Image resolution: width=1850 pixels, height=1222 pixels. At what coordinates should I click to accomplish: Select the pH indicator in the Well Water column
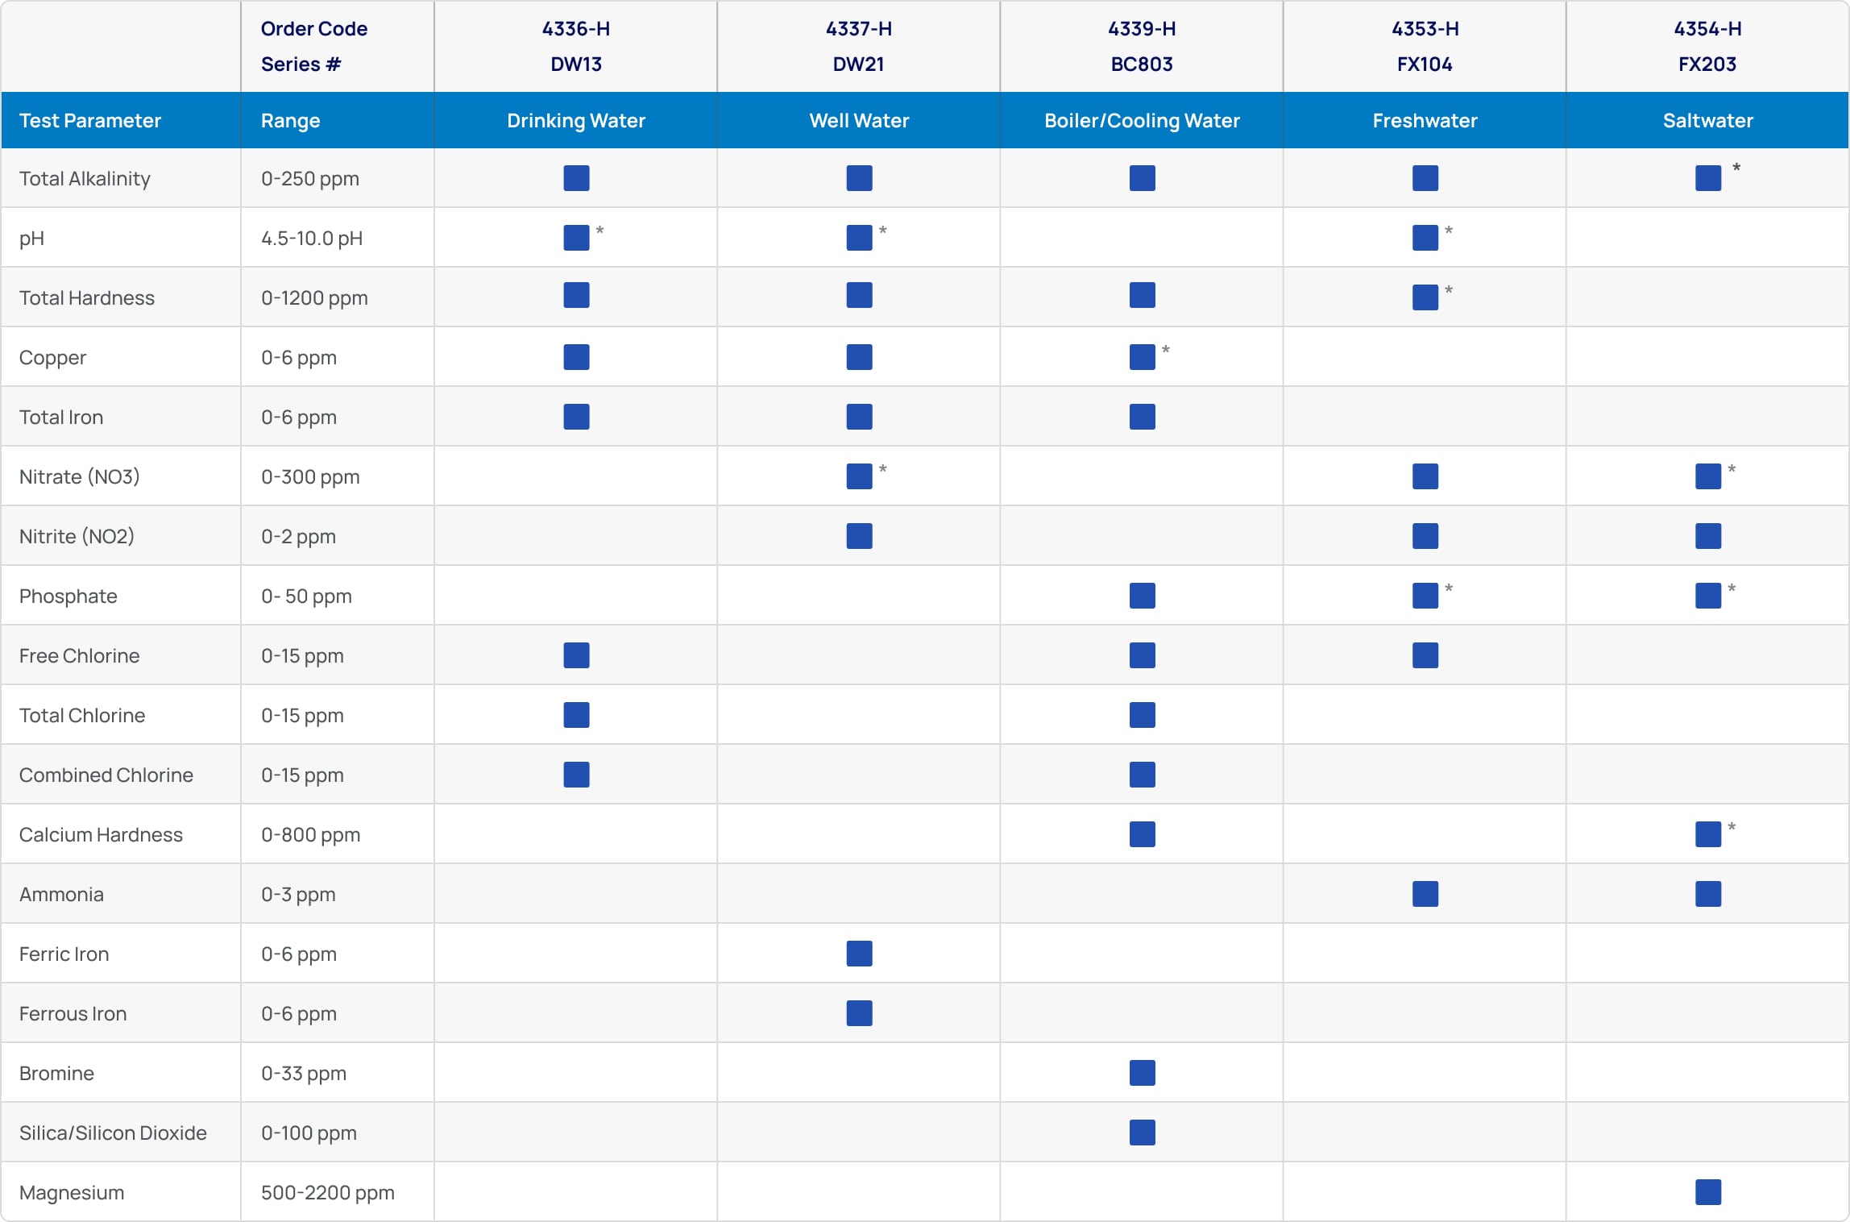[859, 236]
